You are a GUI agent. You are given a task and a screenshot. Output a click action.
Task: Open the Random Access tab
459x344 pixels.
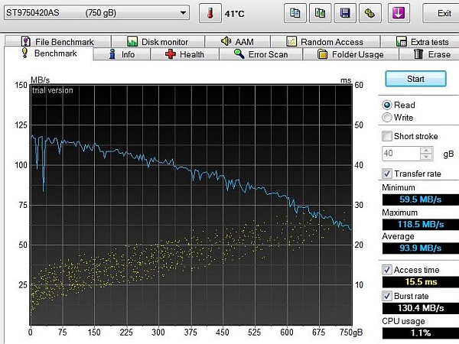click(x=324, y=41)
